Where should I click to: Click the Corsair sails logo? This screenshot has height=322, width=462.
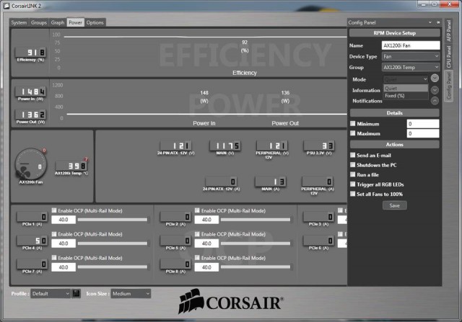pyautogui.click(x=191, y=301)
